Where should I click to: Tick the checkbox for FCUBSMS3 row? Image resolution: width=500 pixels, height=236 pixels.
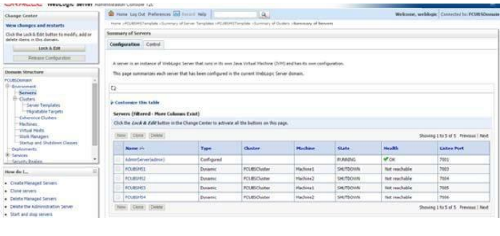click(x=119, y=188)
